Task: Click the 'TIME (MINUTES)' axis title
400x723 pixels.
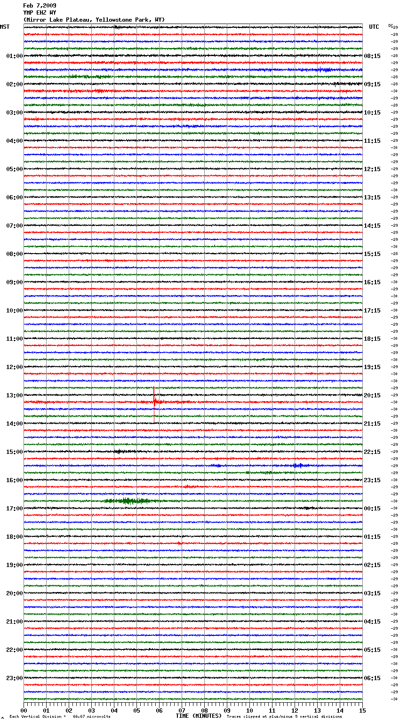Action: [199, 716]
